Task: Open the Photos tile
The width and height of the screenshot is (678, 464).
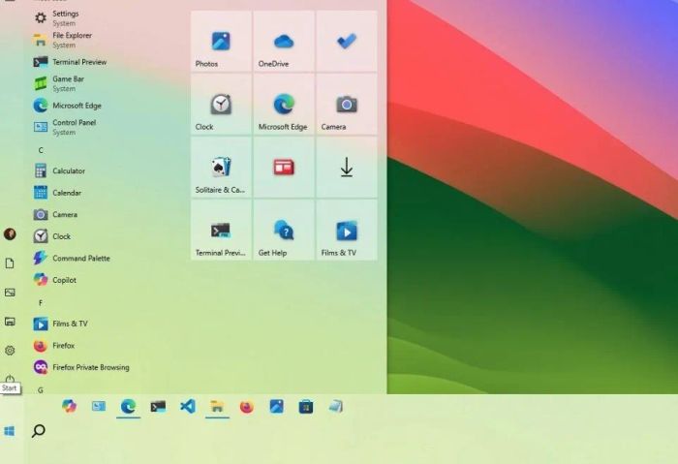Action: coord(221,41)
